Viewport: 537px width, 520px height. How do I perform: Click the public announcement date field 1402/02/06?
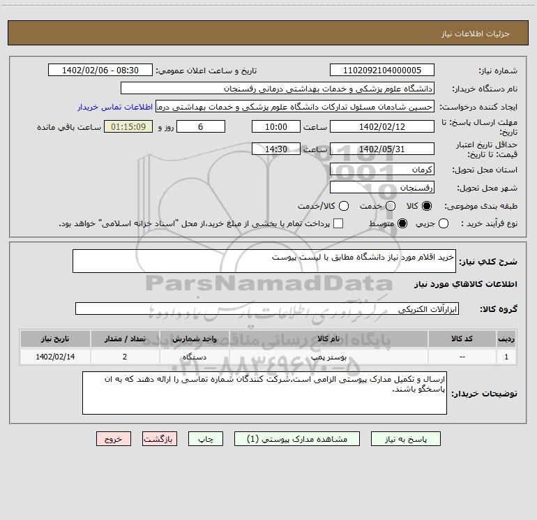(100, 70)
